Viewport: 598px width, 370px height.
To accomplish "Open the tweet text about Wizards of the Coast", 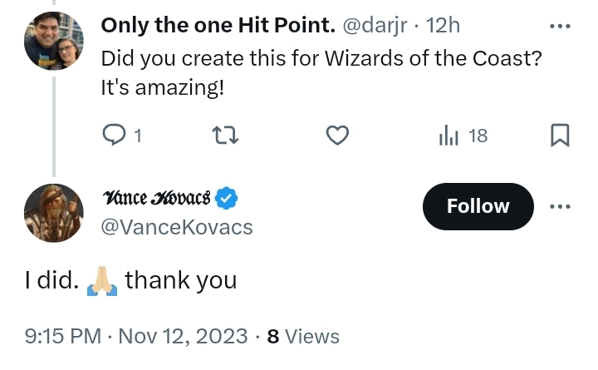I will [321, 73].
